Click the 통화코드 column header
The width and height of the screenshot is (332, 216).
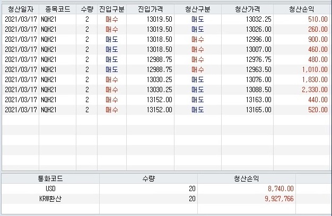50,178
